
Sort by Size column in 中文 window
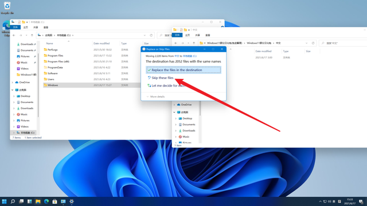(x=309, y=51)
